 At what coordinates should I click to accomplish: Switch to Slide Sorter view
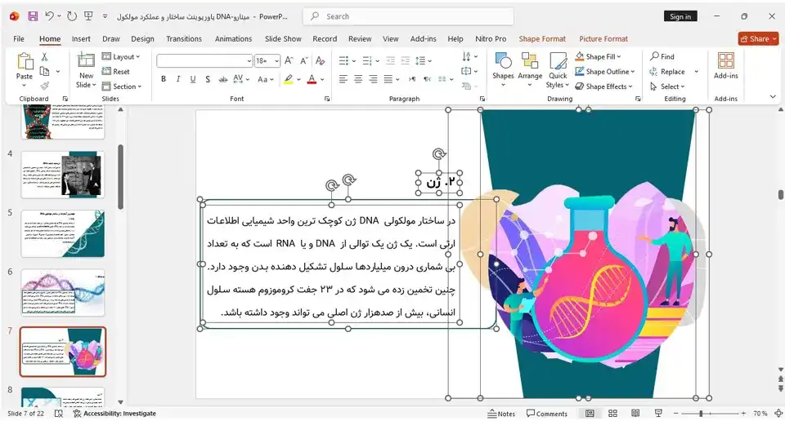(612, 414)
